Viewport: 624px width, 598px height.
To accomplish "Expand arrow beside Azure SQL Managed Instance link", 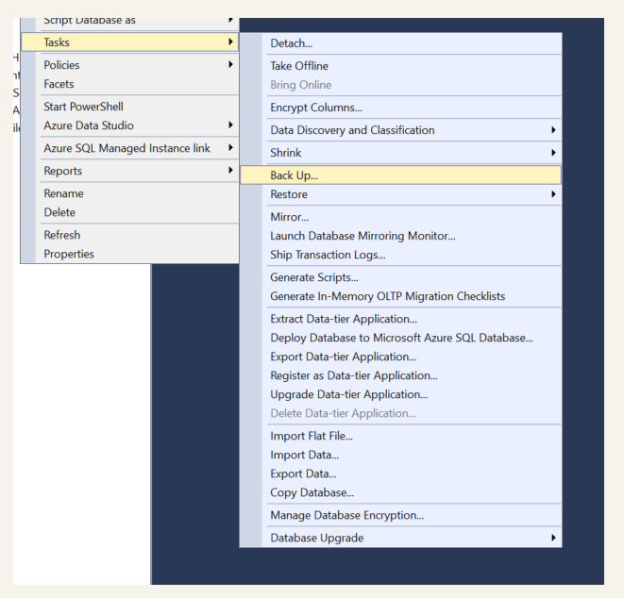I will tap(230, 147).
